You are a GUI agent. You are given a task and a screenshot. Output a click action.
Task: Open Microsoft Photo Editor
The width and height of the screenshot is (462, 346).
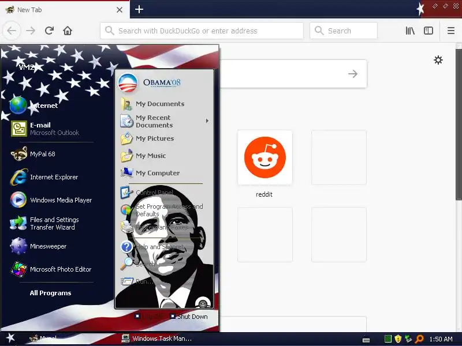coord(51,269)
